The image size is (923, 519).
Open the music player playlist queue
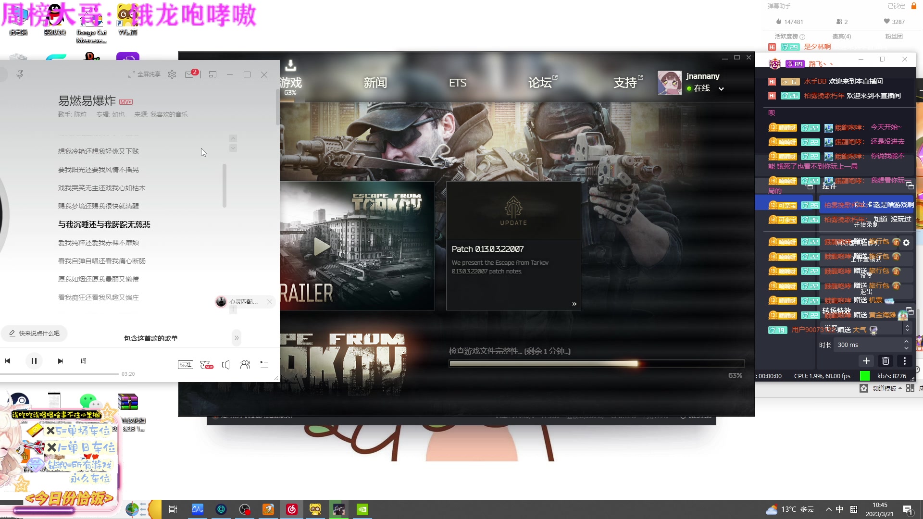[x=264, y=365]
